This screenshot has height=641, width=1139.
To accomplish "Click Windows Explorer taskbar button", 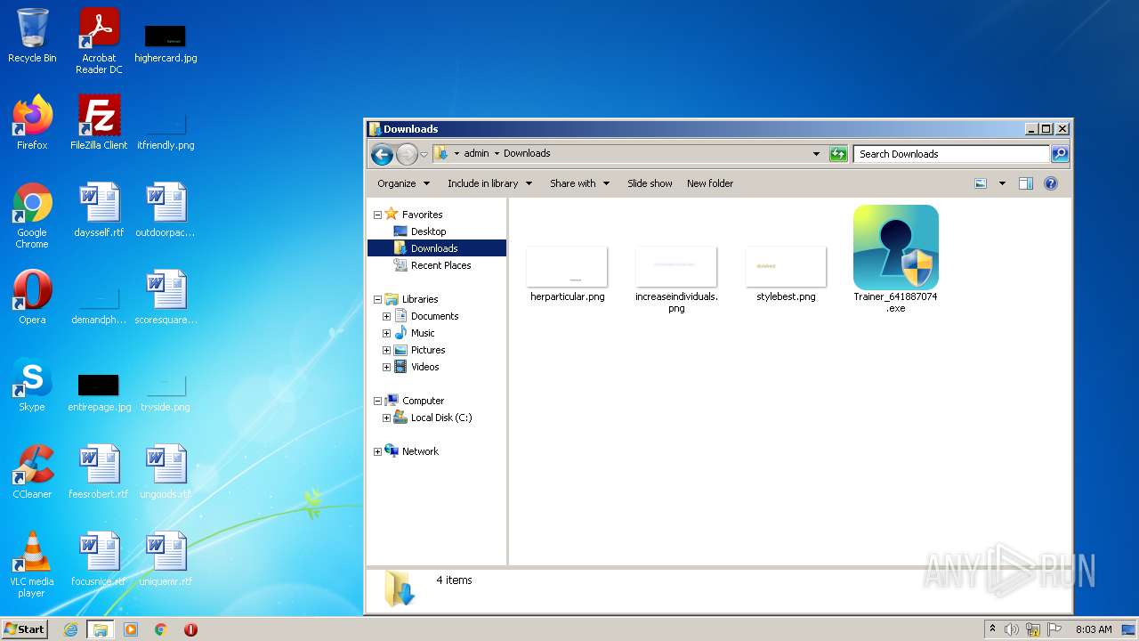I will (x=101, y=629).
